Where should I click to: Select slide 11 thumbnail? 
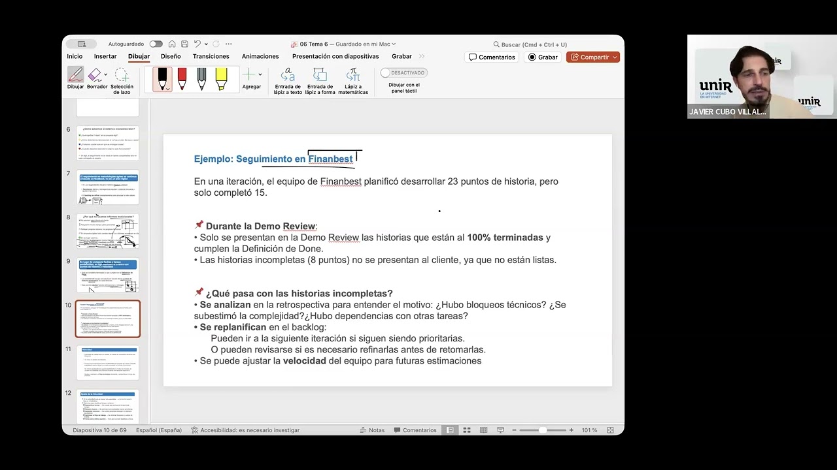[x=108, y=362]
